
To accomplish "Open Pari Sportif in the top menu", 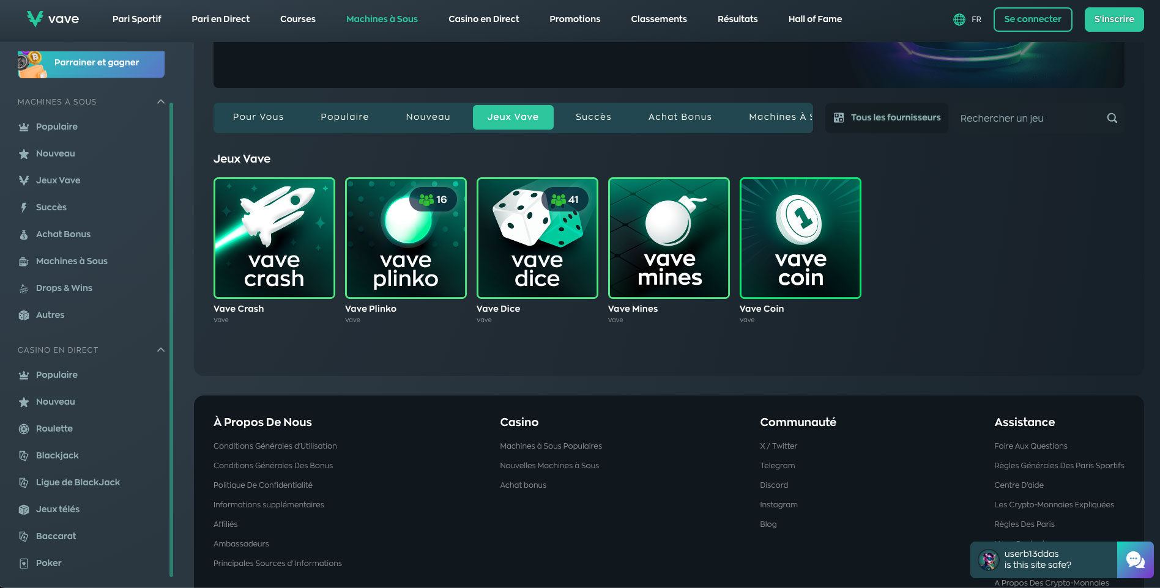I will coord(136,19).
